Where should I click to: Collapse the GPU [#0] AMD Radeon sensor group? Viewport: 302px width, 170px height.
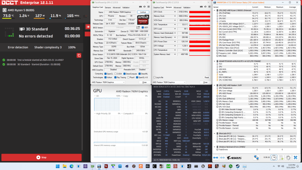click(215, 85)
